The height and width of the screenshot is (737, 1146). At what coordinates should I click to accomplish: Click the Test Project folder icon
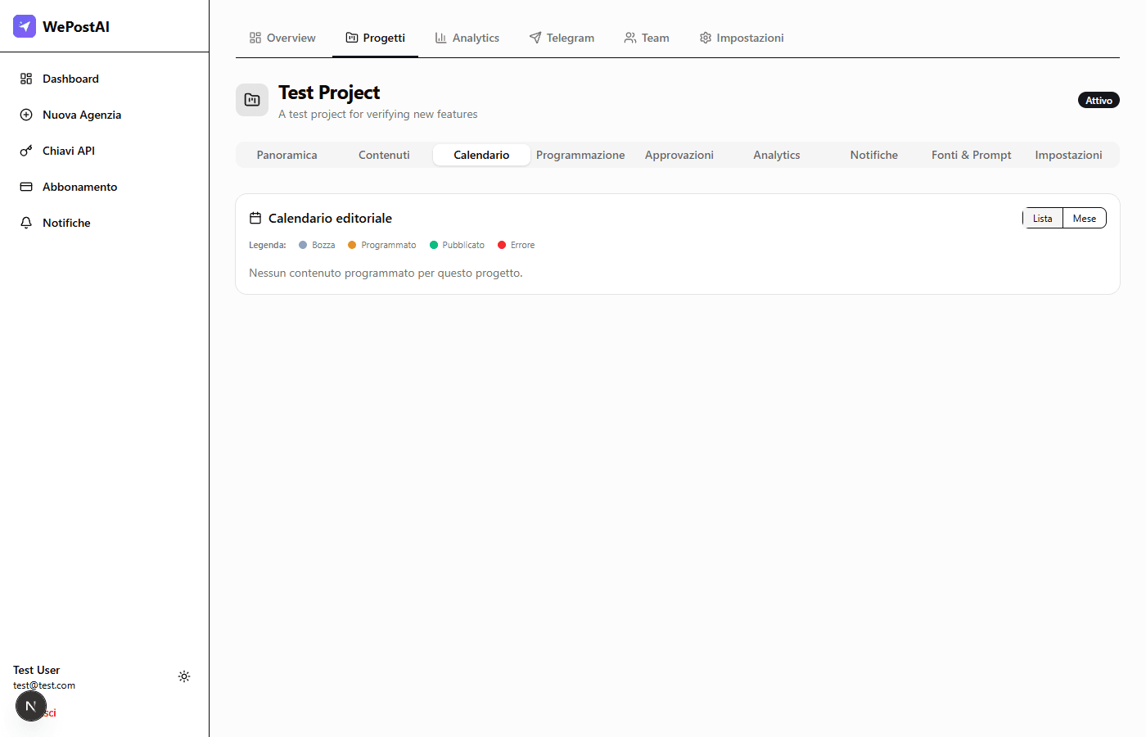[x=252, y=100]
